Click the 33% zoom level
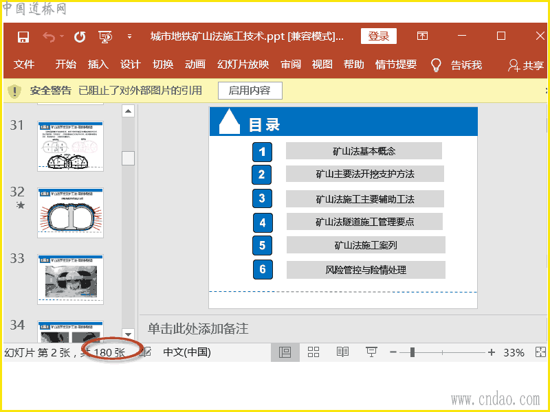 coord(514,352)
